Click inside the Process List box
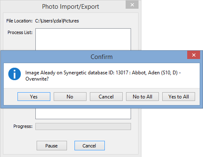203x157 pixels. (x=83, y=39)
